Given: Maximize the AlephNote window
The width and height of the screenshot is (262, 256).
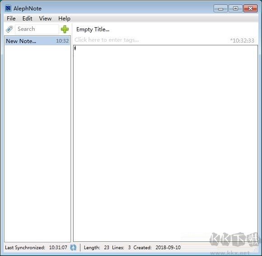Looking at the screenshot, I should point(235,9).
